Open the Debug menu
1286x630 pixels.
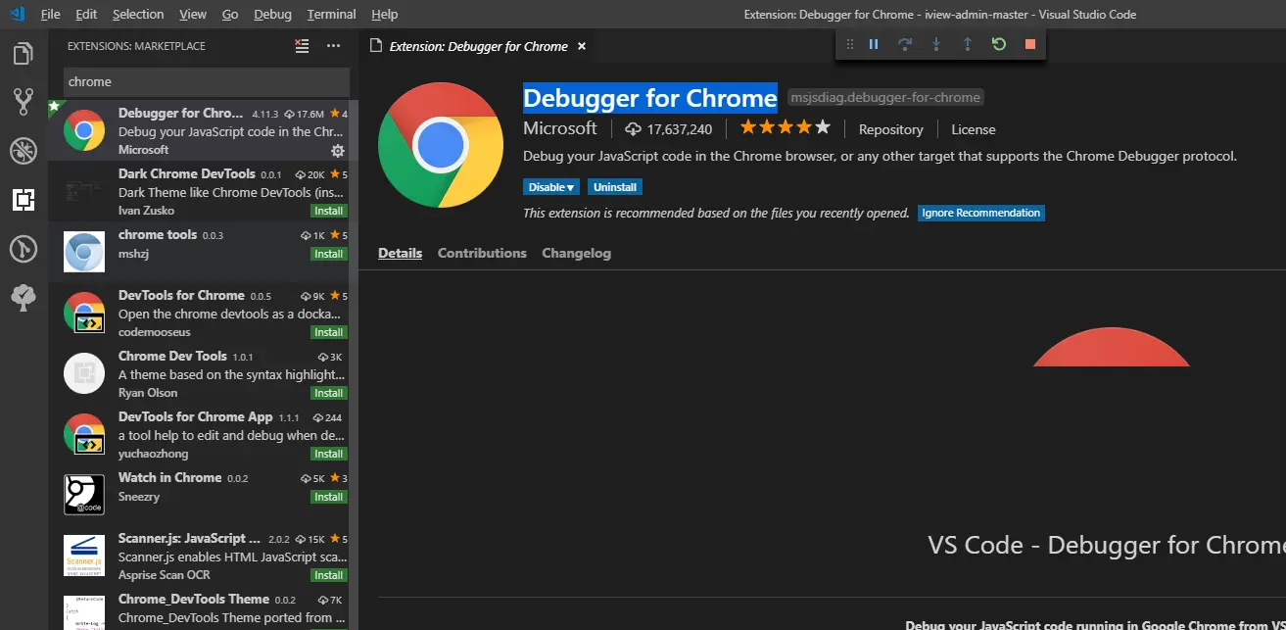click(272, 15)
